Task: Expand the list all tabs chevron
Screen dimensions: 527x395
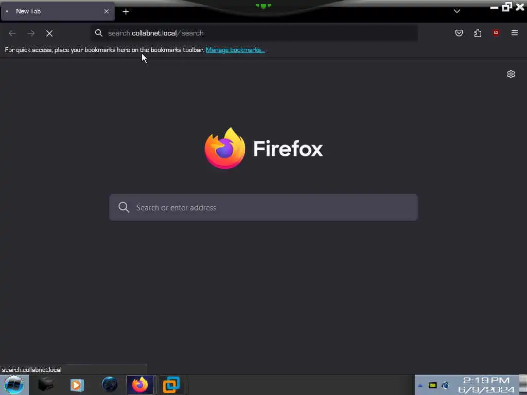Action: (457, 11)
